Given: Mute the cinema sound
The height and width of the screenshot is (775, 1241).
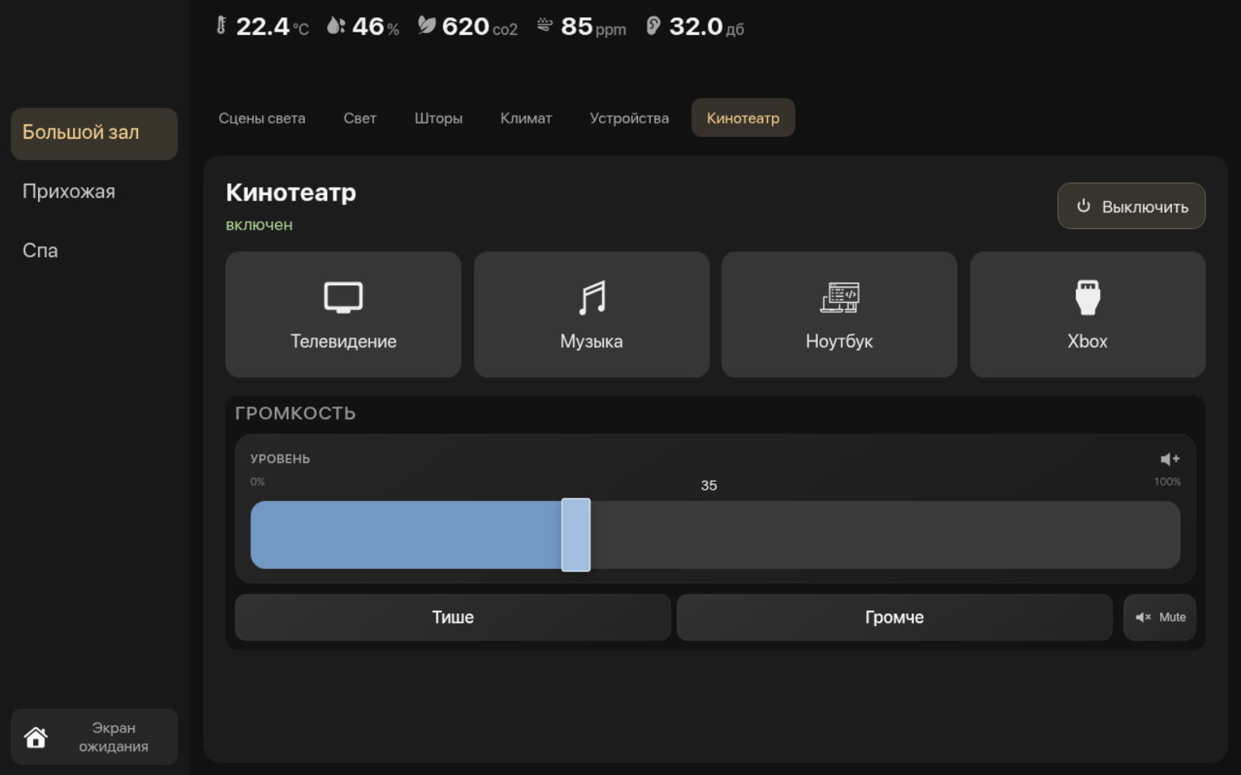Looking at the screenshot, I should 1159,617.
